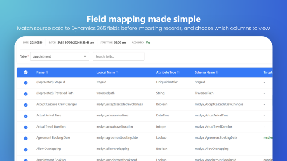The height and width of the screenshot is (161, 287).
Task: Click the Uniqueidentifier attribute type cell
Action: [x=167, y=82]
